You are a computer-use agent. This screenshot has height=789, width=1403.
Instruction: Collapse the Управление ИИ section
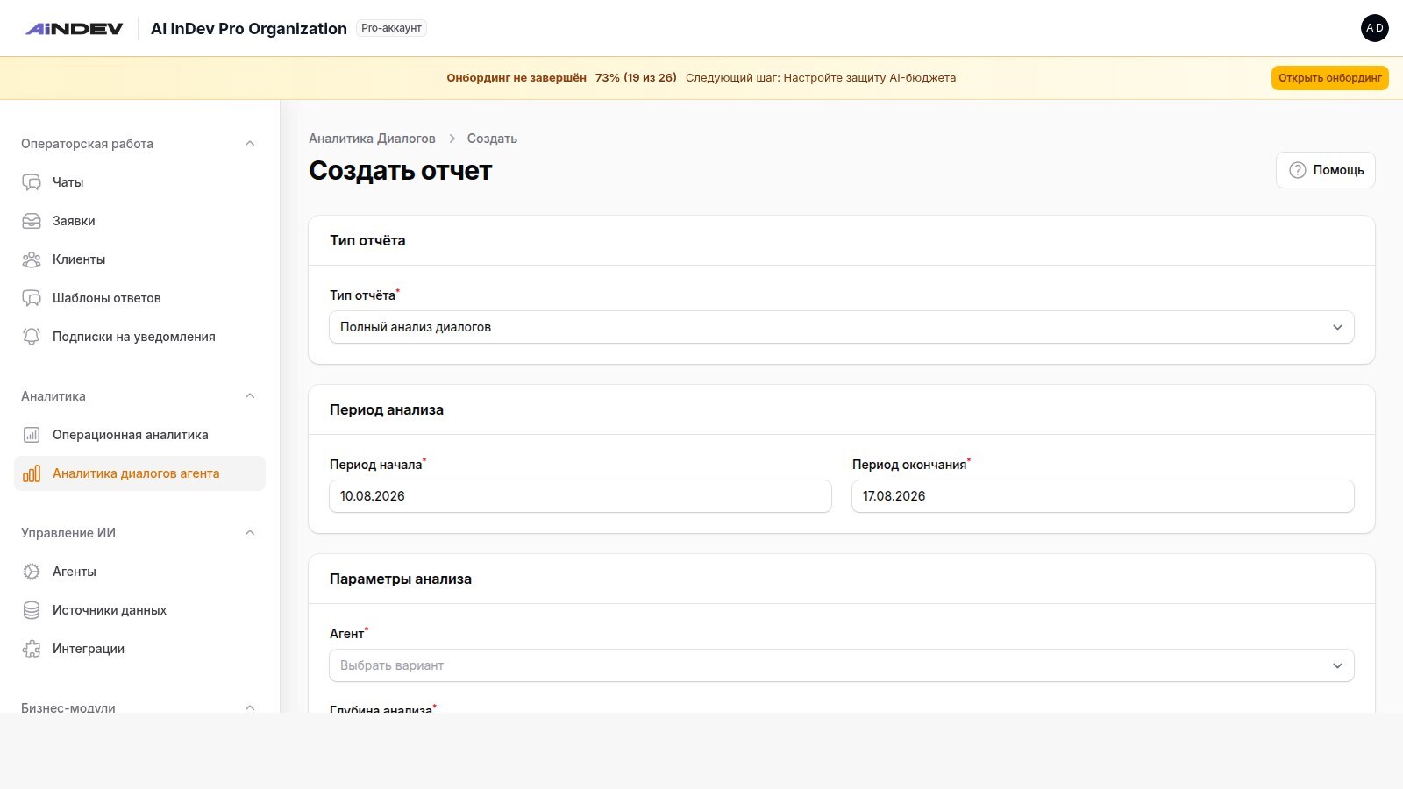coord(250,533)
